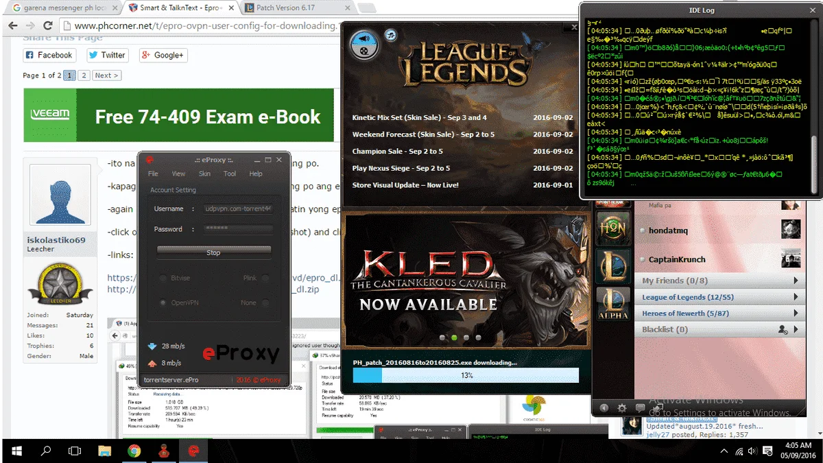The image size is (823, 463).
Task: Click Veeam Free 74-409 Exam e-Book banner
Action: [180, 116]
